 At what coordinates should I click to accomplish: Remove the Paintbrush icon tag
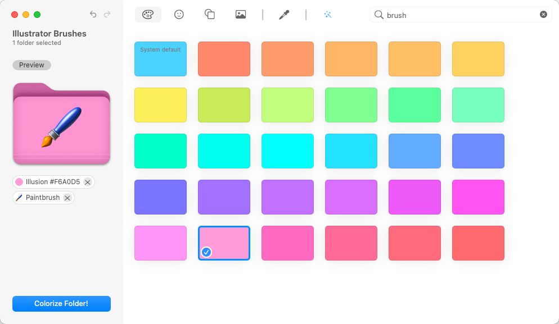[67, 198]
